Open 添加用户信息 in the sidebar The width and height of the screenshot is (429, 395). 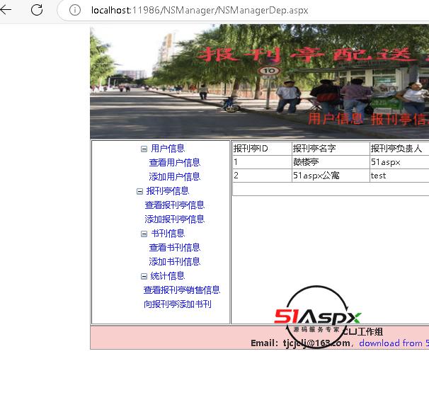(x=174, y=177)
